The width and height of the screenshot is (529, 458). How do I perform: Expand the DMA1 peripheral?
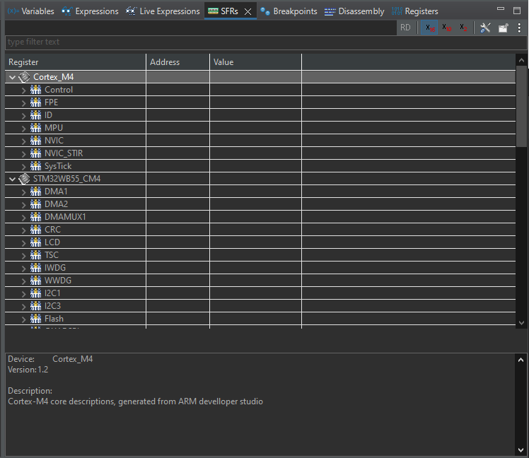click(23, 192)
